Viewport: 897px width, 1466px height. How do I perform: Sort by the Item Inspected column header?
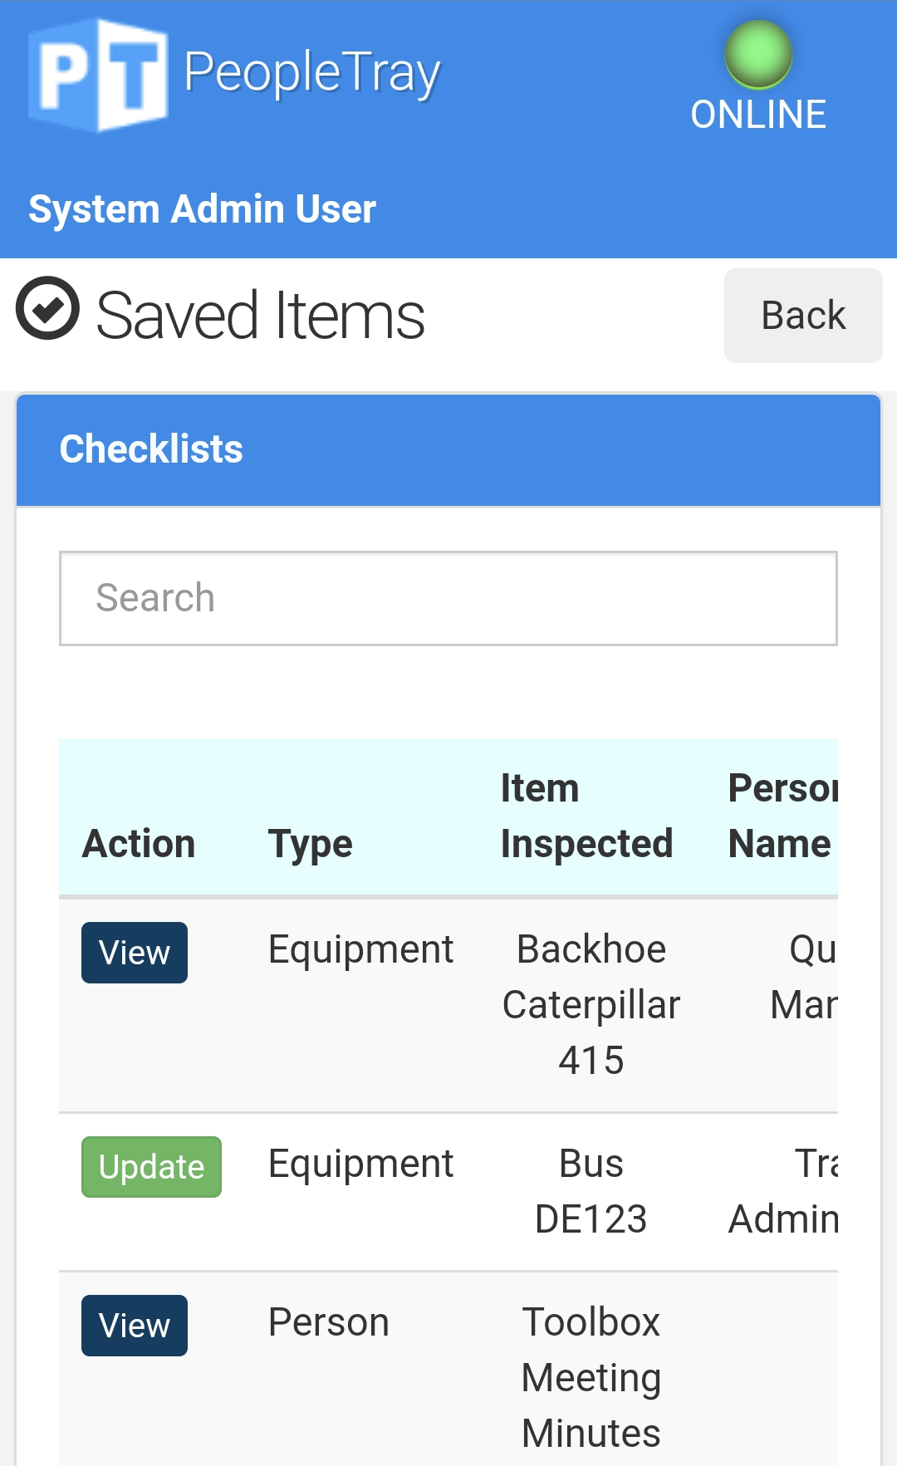tap(586, 815)
